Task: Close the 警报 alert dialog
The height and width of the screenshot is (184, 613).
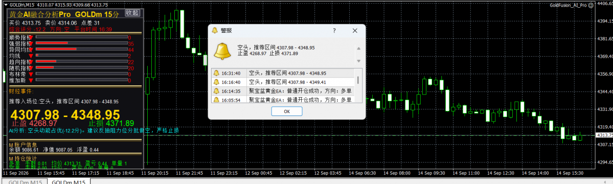Action: click(355, 31)
